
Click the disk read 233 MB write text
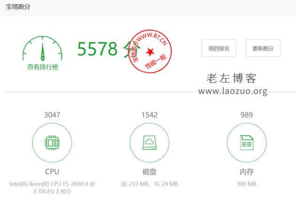(x=149, y=184)
